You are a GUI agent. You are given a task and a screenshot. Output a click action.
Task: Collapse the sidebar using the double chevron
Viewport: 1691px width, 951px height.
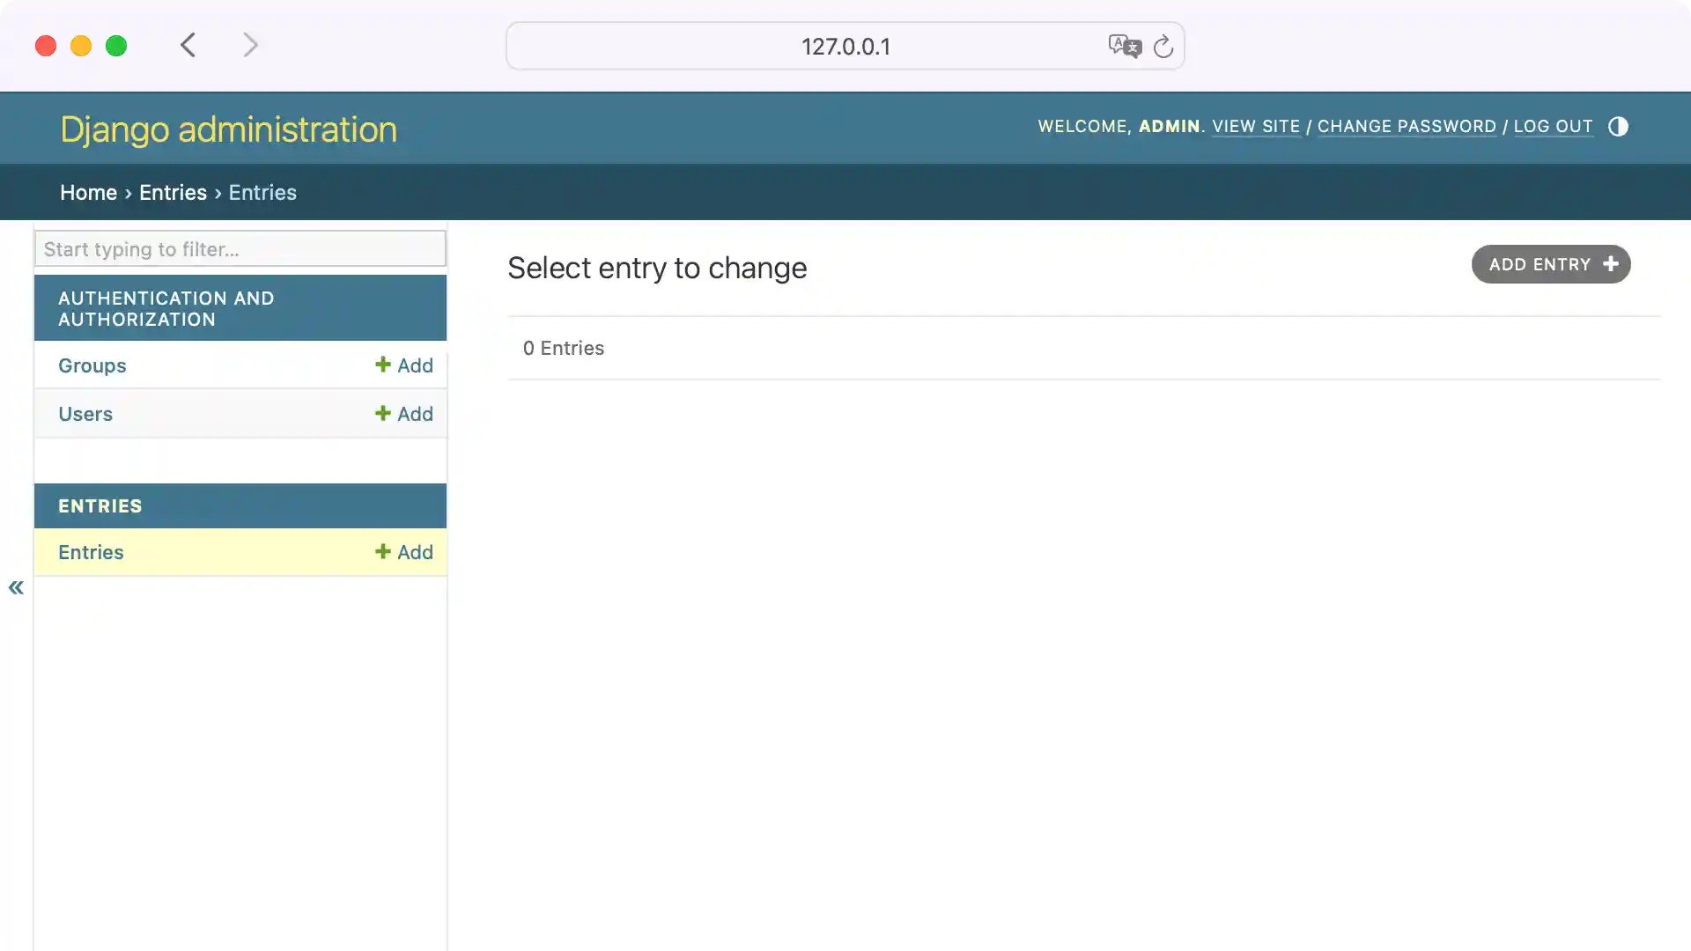pyautogui.click(x=15, y=587)
